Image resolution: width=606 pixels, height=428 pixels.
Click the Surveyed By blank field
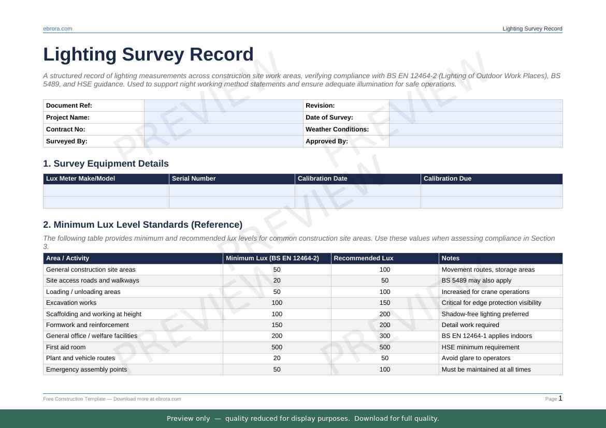[x=223, y=141]
